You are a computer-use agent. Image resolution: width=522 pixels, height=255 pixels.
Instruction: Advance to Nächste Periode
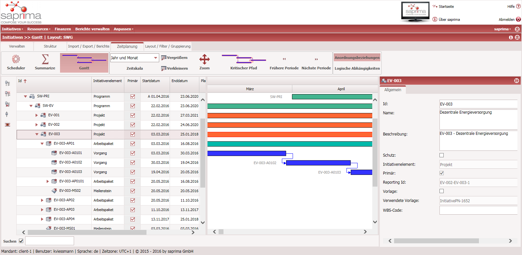coord(316,59)
